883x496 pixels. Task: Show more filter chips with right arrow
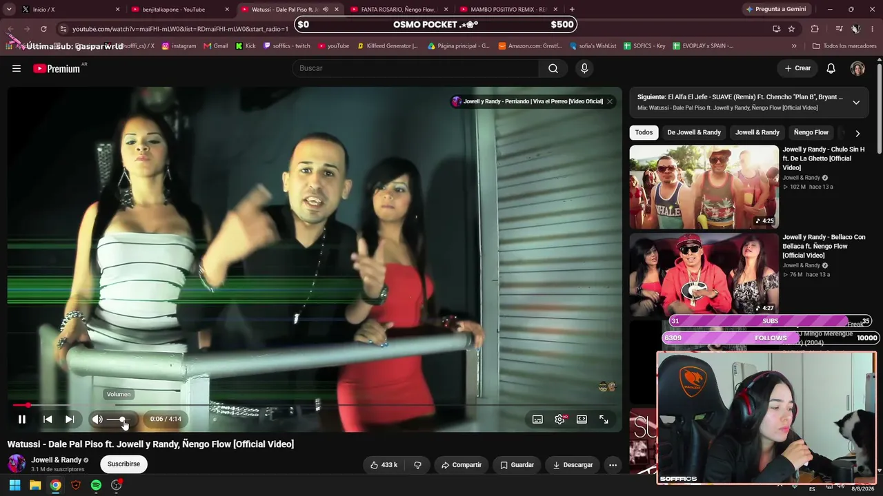pos(857,133)
